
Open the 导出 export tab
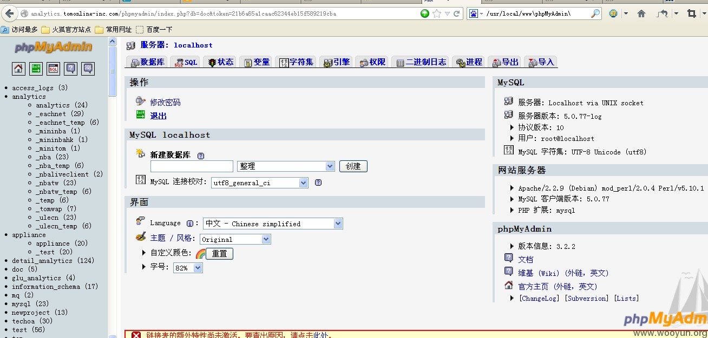click(505, 62)
